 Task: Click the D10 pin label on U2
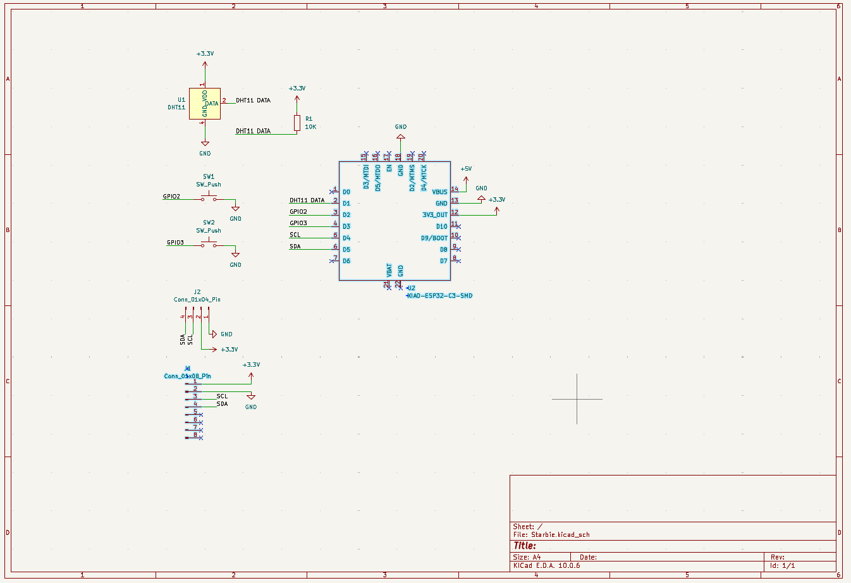[442, 226]
